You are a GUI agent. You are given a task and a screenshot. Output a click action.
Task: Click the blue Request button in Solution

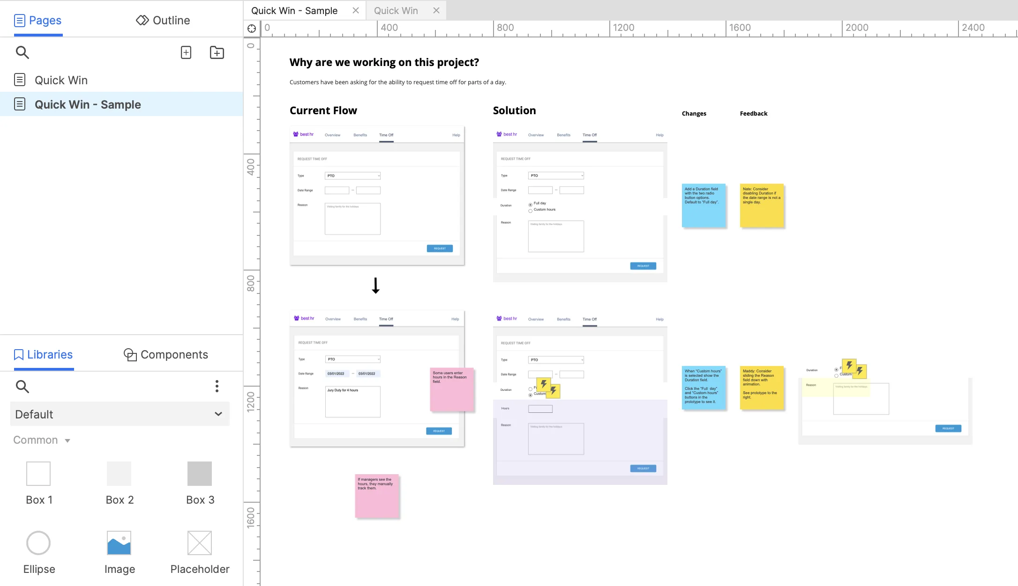point(643,266)
